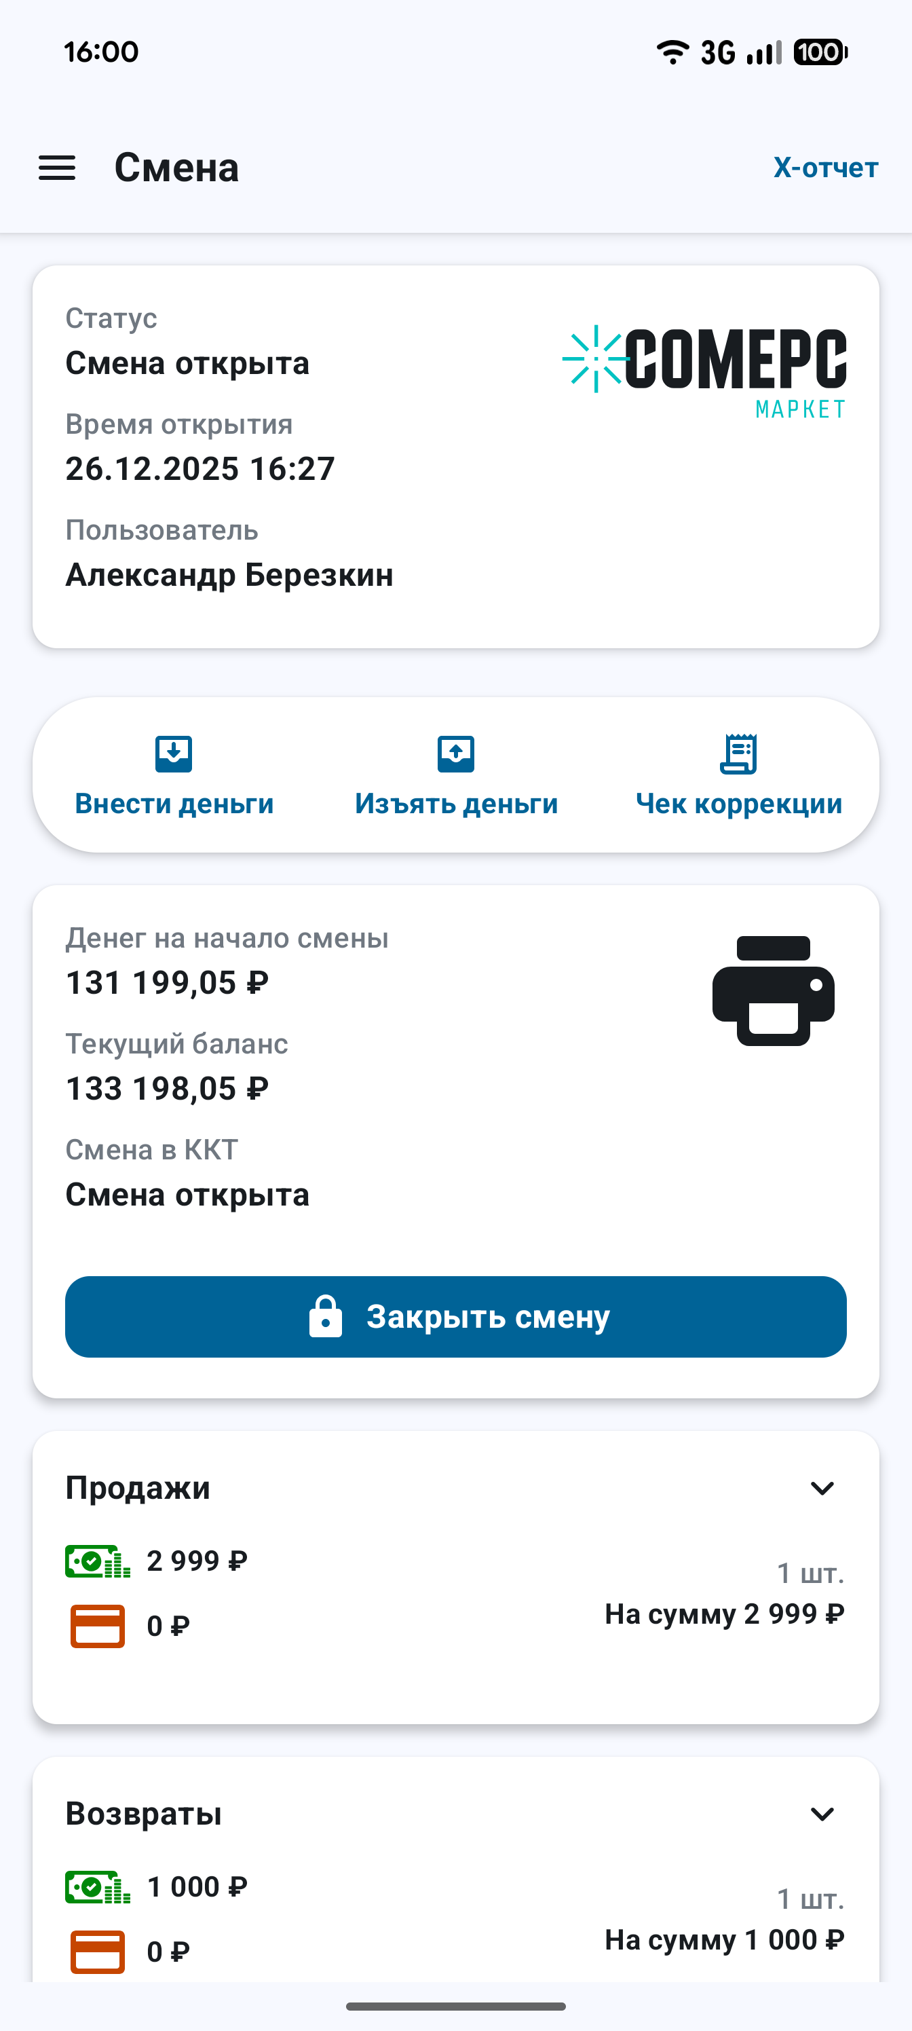Screen dimensions: 912x2031
Task: Expand the Возвраты section chevron
Action: [x=822, y=1814]
